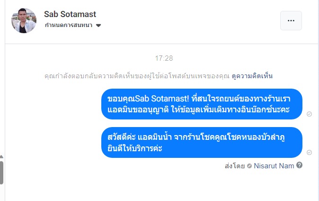Click the checkmark icon after ส่งโดย

tap(249, 166)
